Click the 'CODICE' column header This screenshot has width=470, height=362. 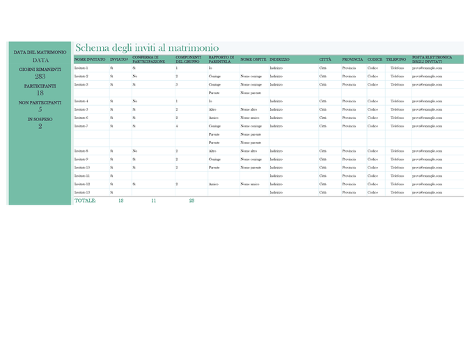click(x=375, y=59)
